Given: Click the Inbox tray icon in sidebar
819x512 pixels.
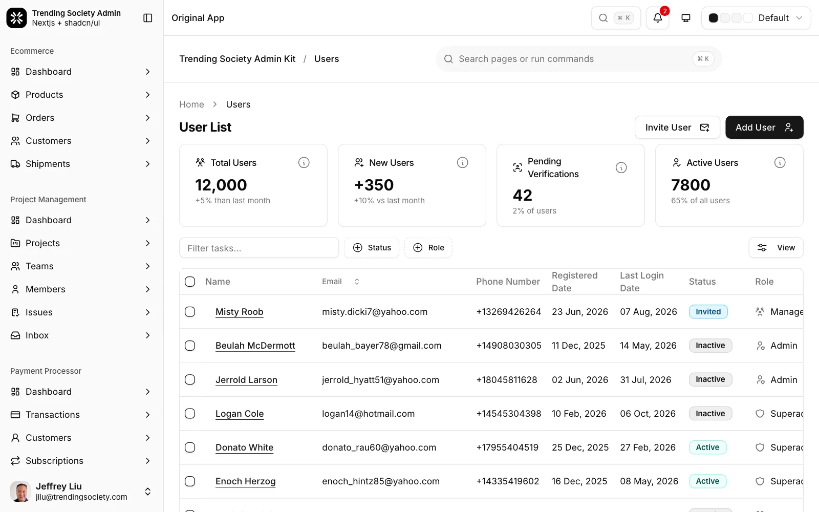Looking at the screenshot, I should tap(15, 335).
